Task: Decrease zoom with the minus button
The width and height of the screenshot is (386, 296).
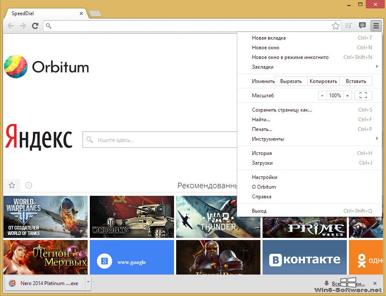Action: pyautogui.click(x=322, y=96)
